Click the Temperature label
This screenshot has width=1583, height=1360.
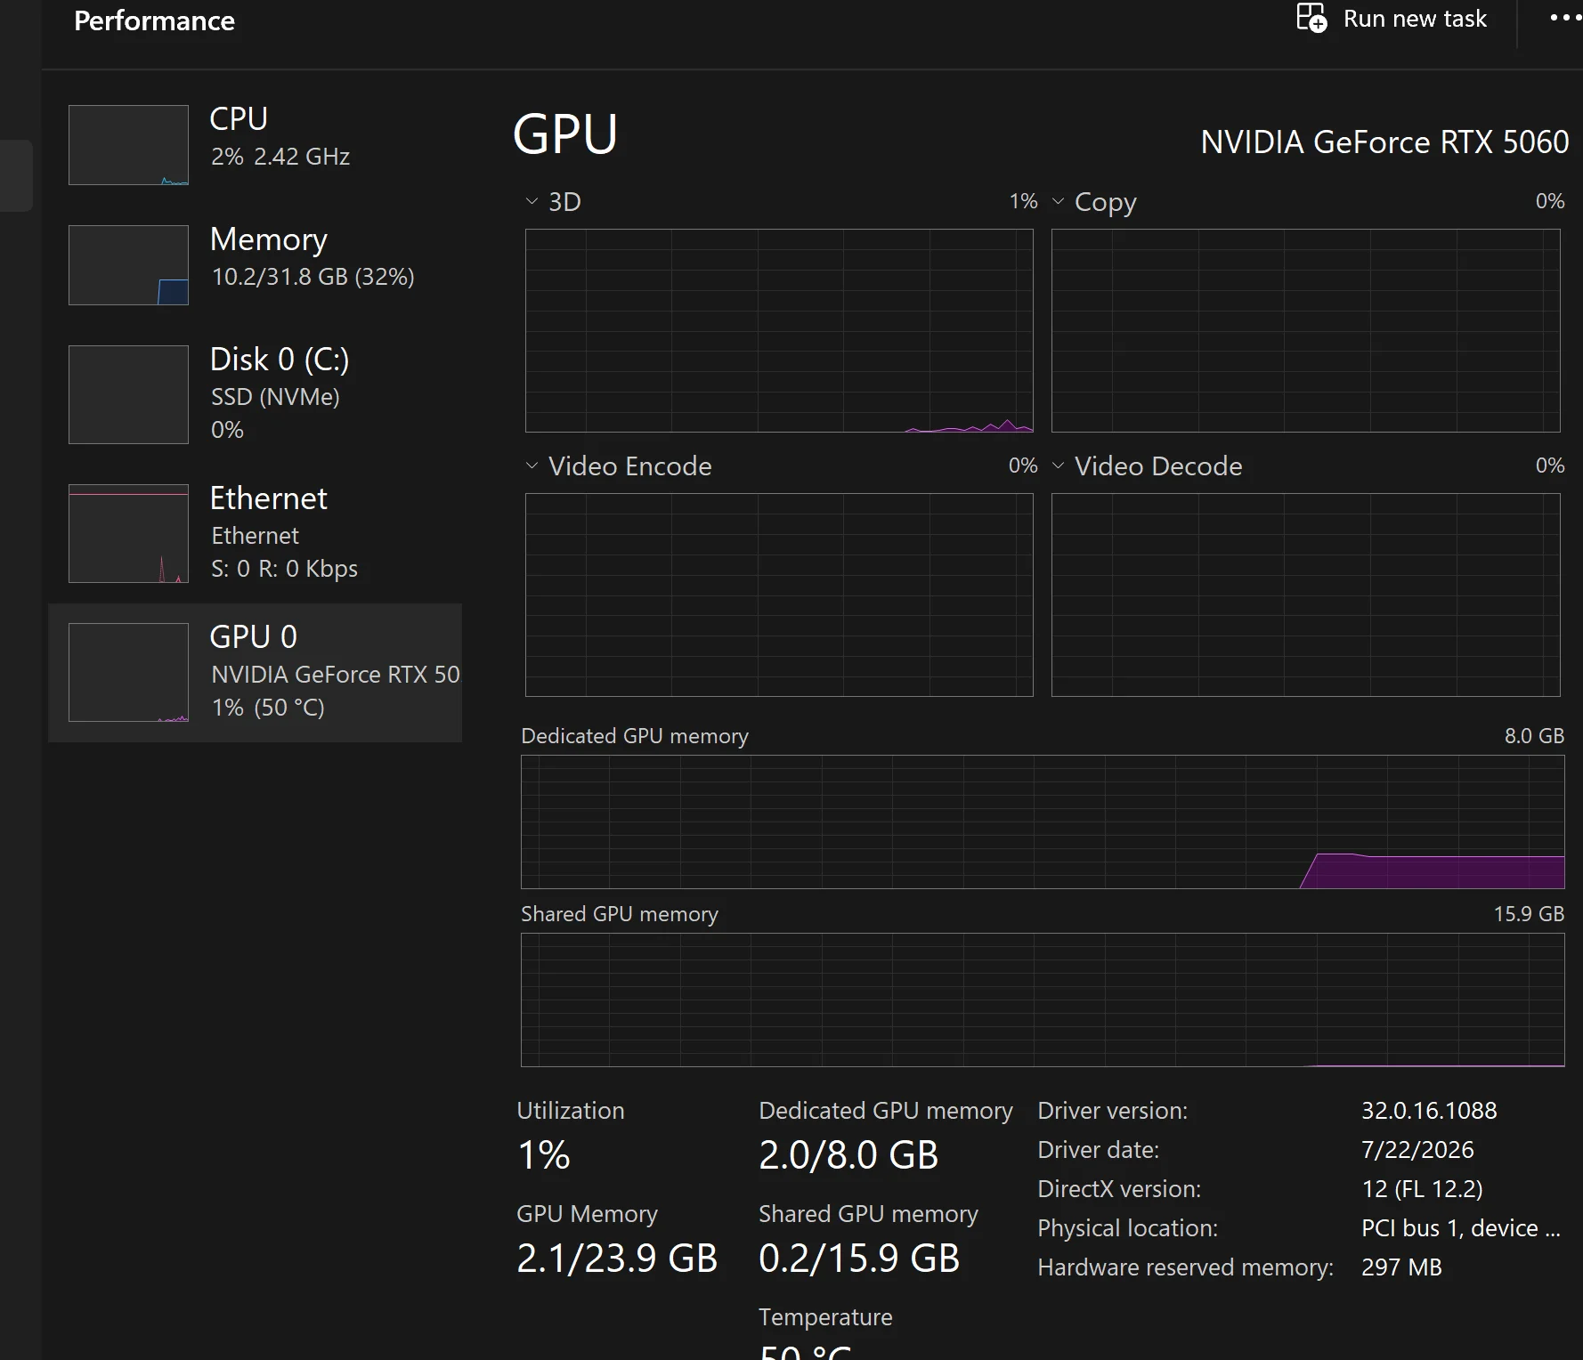click(x=825, y=1317)
